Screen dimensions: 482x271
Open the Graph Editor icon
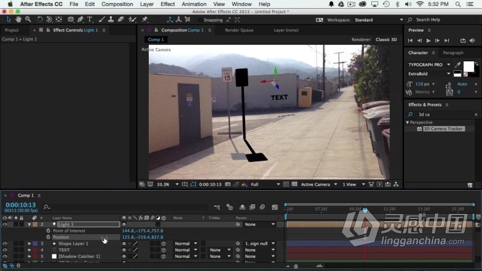click(275, 207)
